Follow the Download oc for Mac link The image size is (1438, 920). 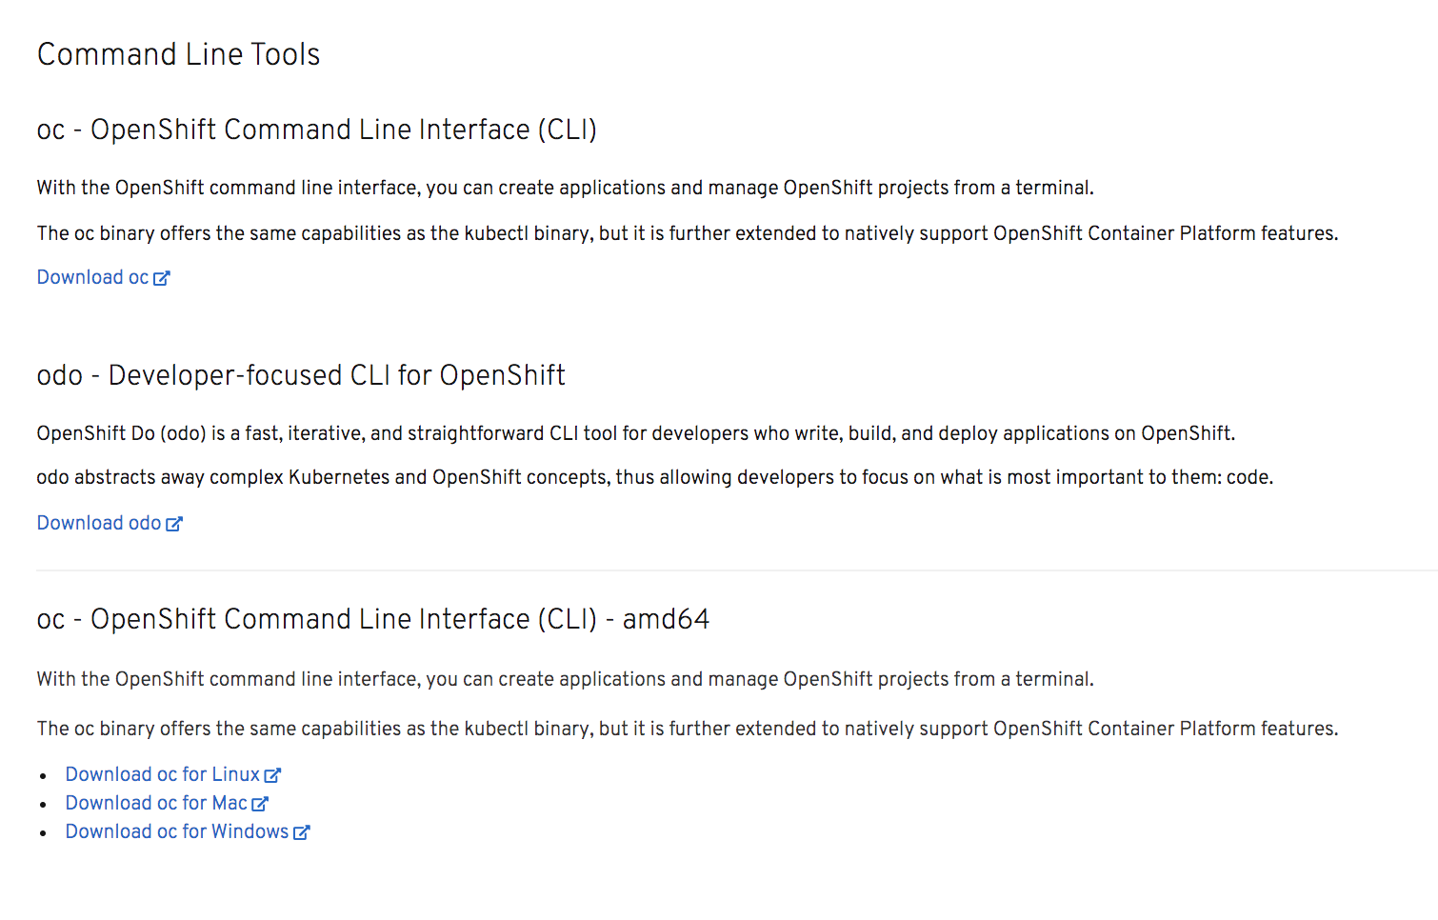coord(156,803)
